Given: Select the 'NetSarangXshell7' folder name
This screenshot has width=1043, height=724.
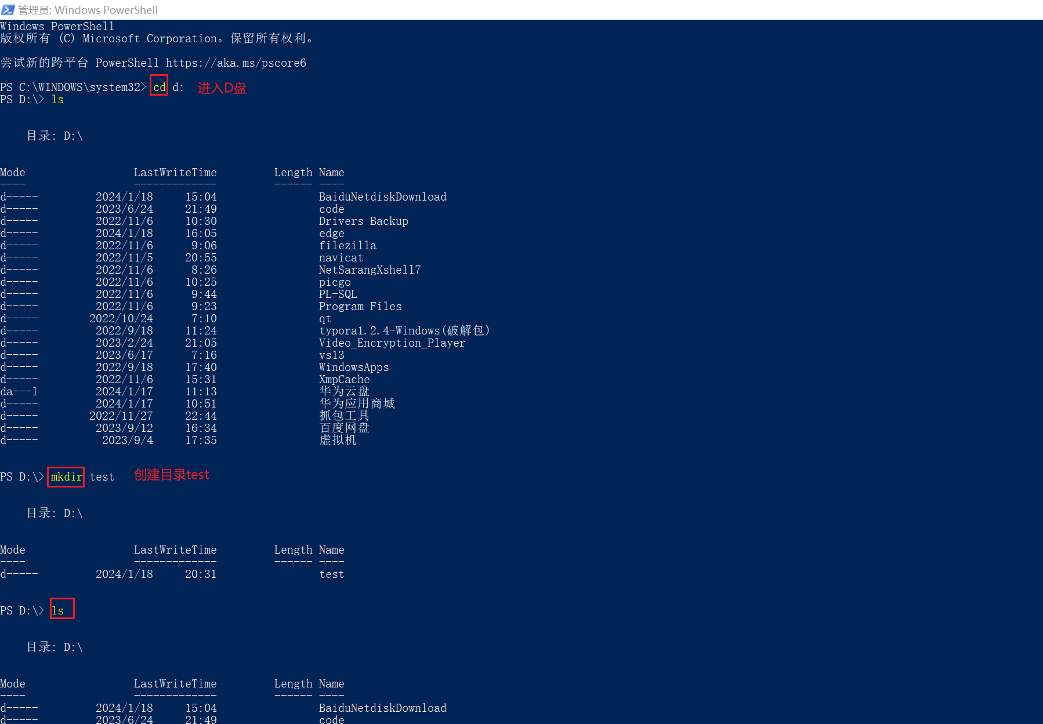Looking at the screenshot, I should (370, 270).
